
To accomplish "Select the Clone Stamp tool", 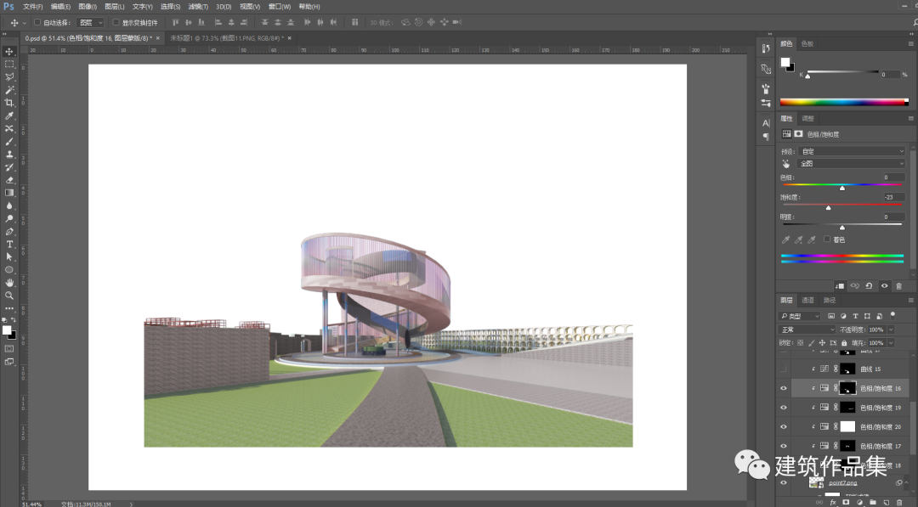I will click(x=9, y=155).
